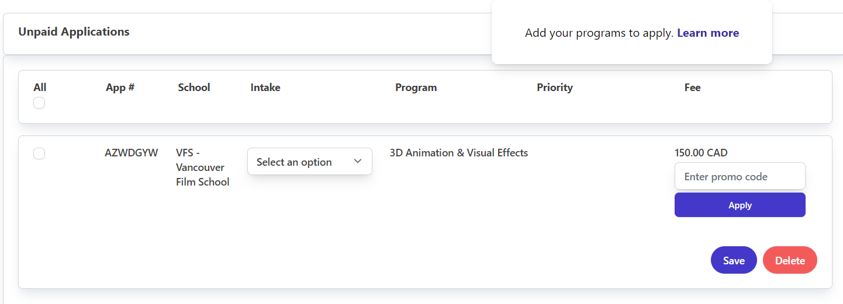
Task: Click '3D Animation & Visual Effects' program
Action: point(459,153)
